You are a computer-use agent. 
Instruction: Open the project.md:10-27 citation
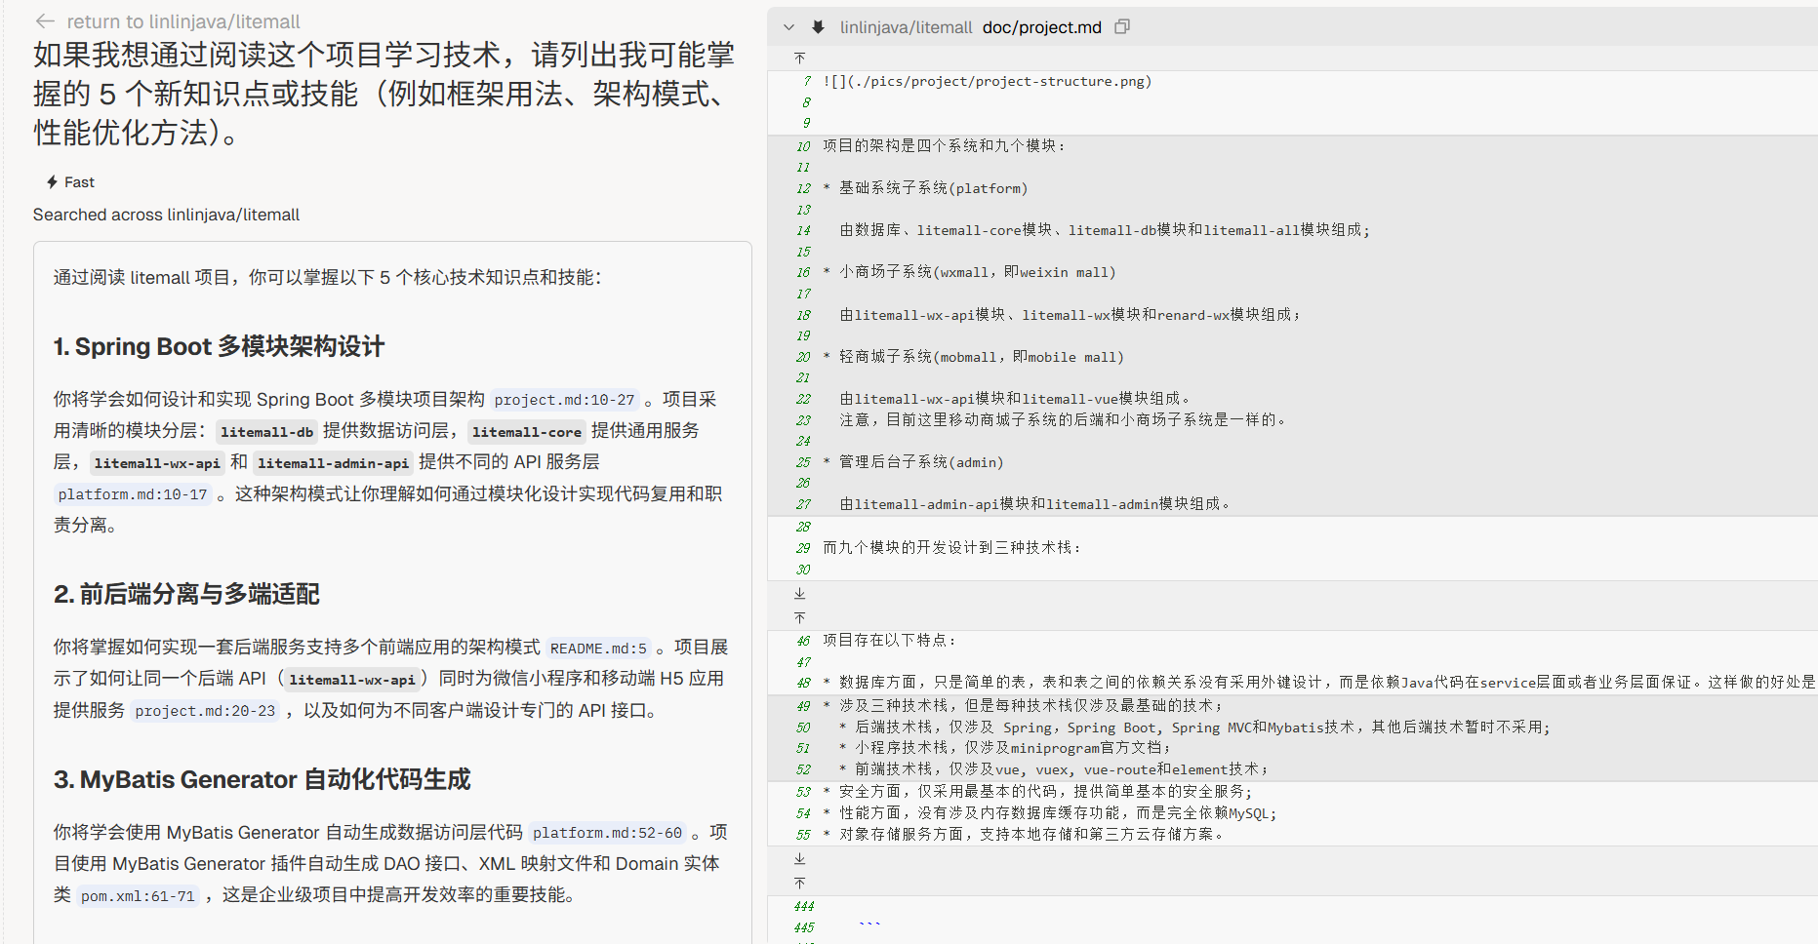coord(564,400)
